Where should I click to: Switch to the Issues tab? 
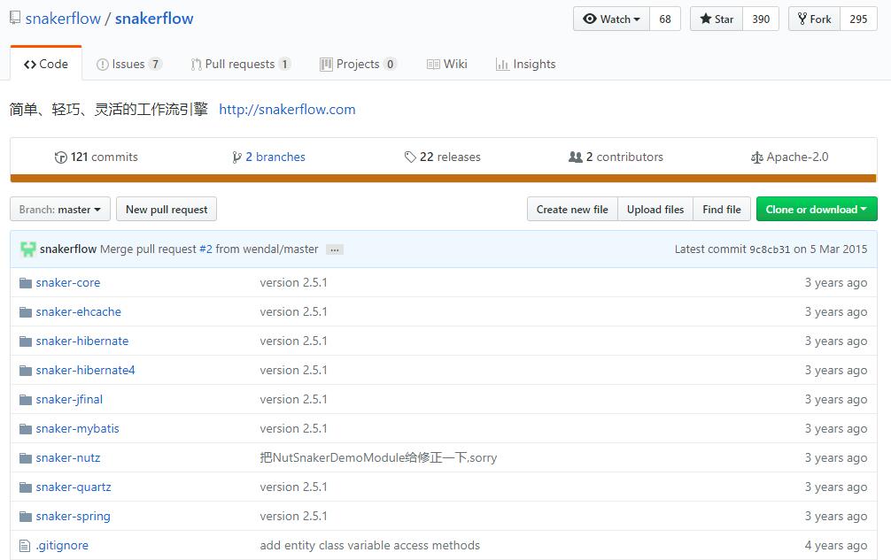click(128, 64)
